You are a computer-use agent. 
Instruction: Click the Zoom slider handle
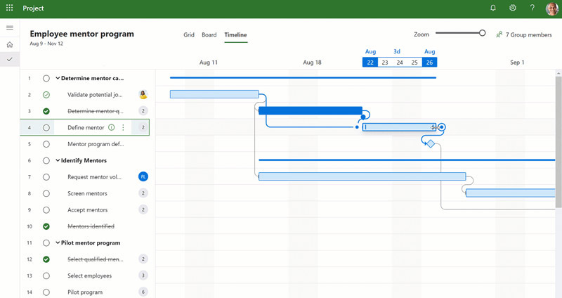pos(482,33)
